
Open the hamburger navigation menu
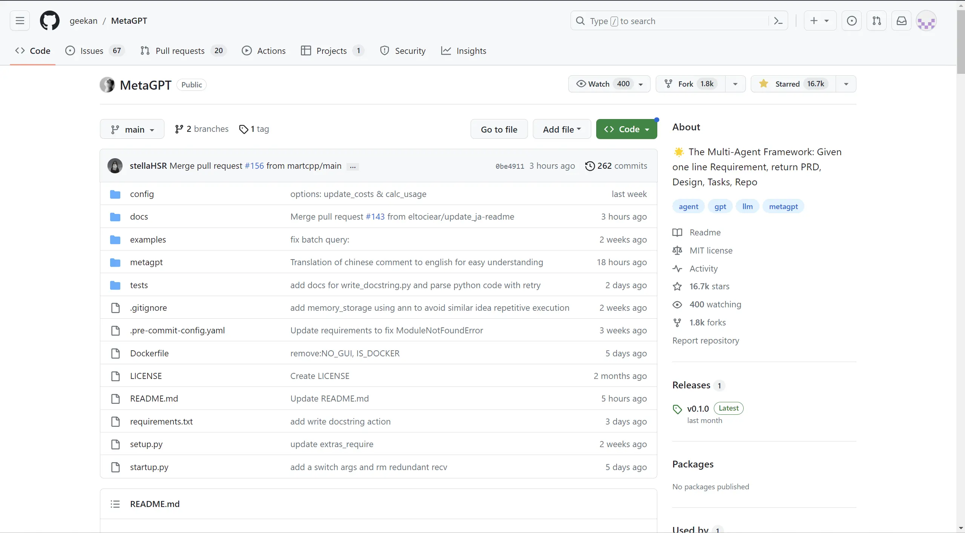click(20, 21)
